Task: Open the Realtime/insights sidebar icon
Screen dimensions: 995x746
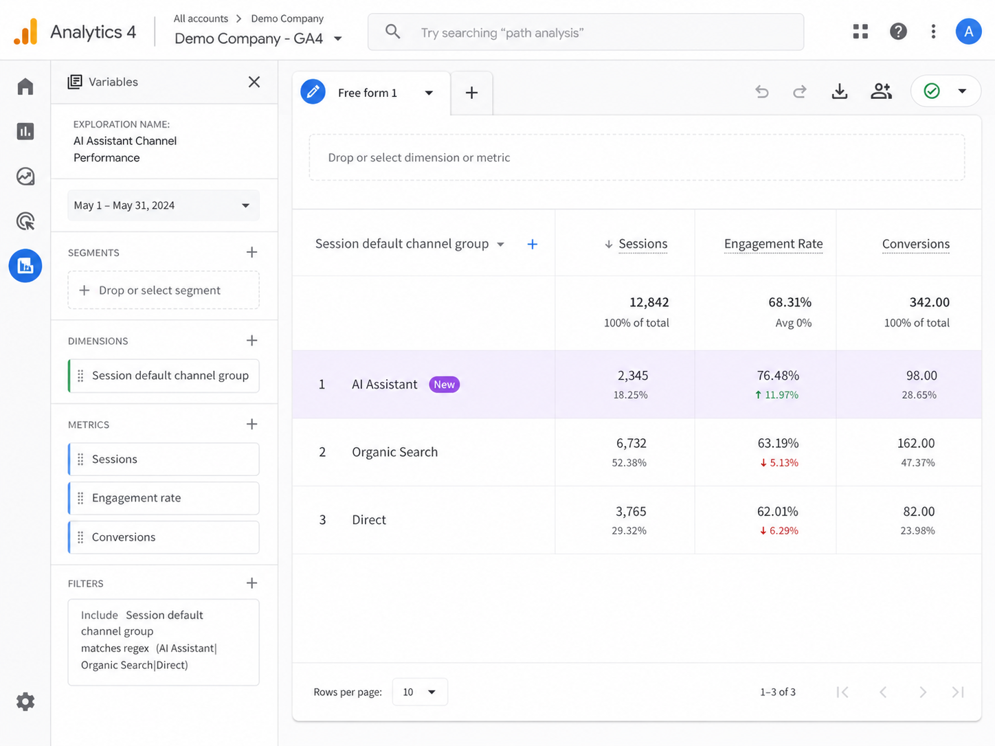Action: point(25,177)
